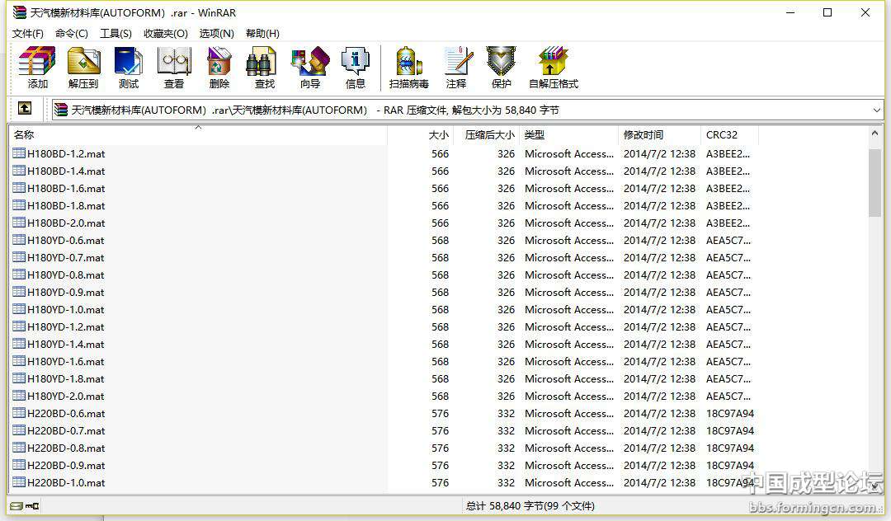Click the Delete (删除) toolbar icon
891x521 pixels.
(x=219, y=68)
